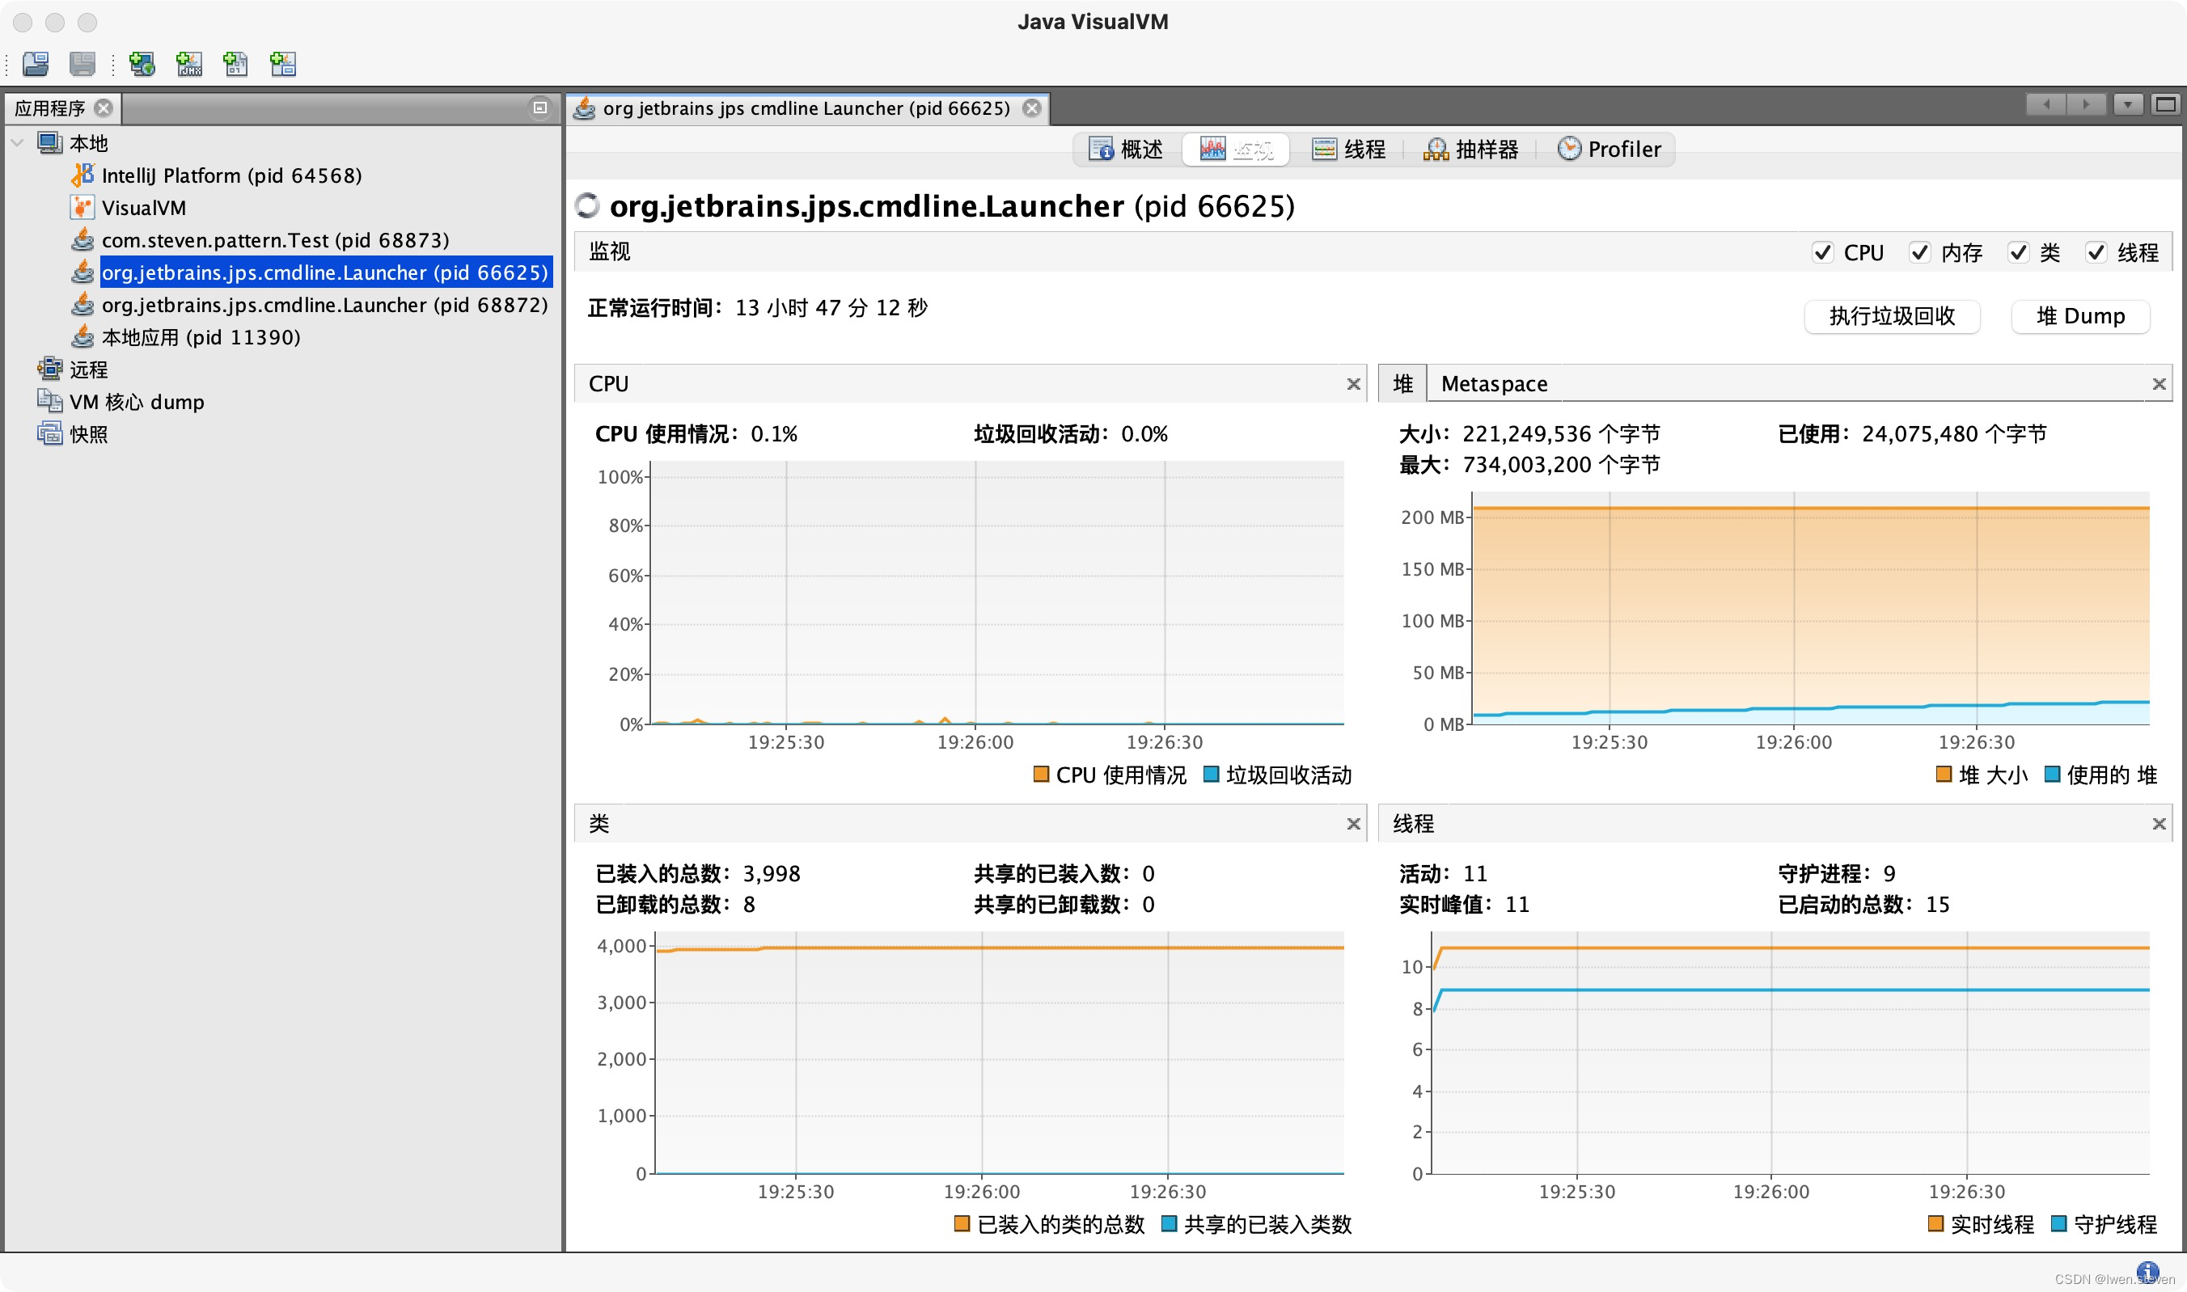Click orange CPU 使用情况 legend swatch
2187x1292 pixels.
tap(1041, 774)
